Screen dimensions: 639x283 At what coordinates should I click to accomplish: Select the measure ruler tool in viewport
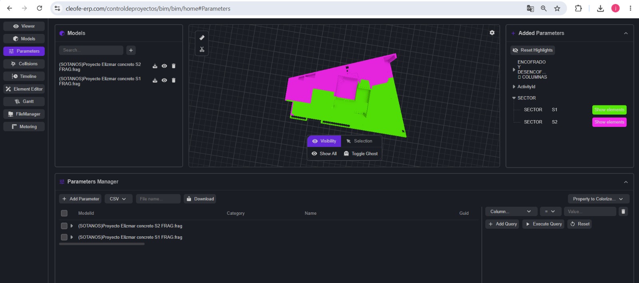(202, 38)
